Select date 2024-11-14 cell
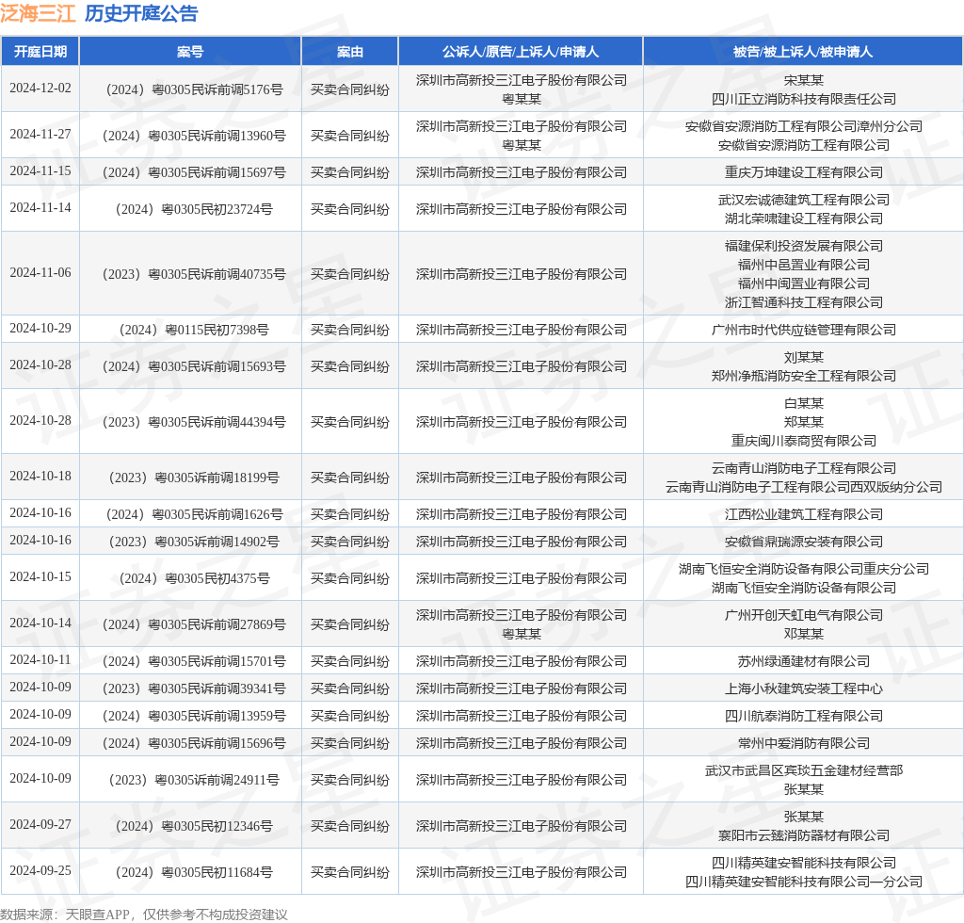 (40, 208)
